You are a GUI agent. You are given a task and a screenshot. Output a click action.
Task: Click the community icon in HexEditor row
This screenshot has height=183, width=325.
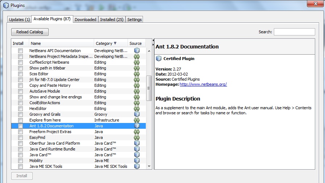click(137, 108)
